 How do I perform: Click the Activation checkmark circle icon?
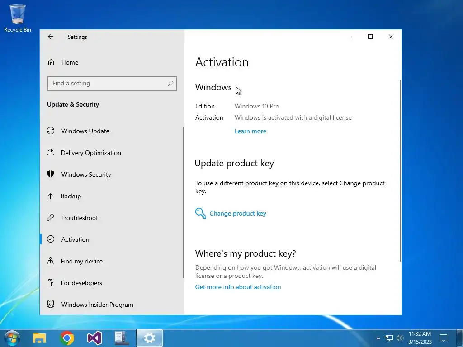tap(51, 239)
